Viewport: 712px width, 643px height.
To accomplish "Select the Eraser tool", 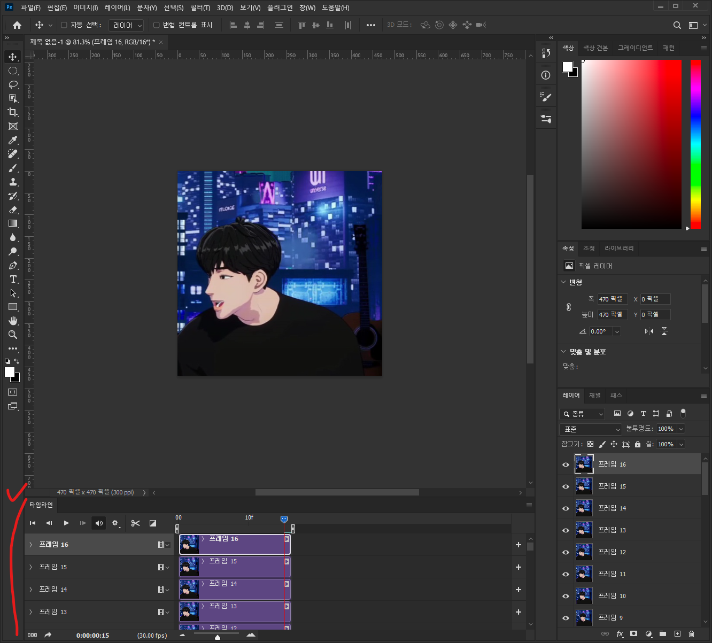I will point(13,210).
